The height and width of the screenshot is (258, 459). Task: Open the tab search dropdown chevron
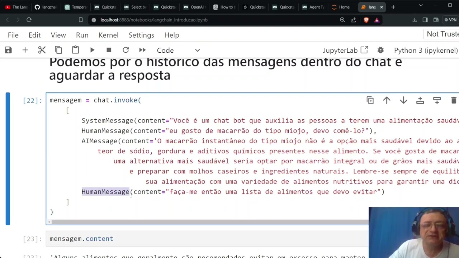click(421, 5)
